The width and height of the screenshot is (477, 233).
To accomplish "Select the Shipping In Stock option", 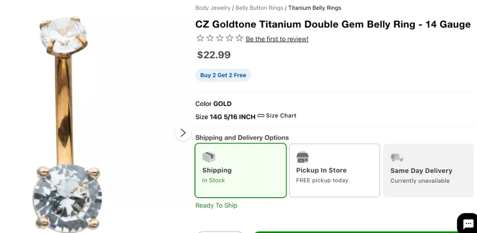I will [x=241, y=170].
